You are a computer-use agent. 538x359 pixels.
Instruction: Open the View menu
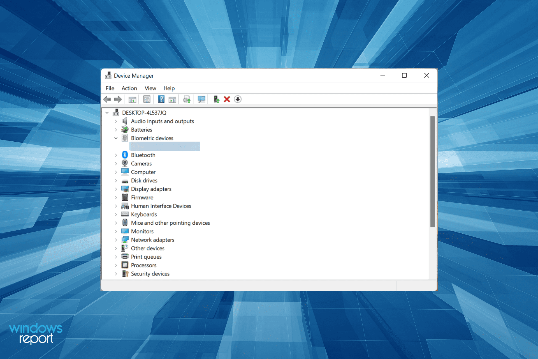[150, 88]
